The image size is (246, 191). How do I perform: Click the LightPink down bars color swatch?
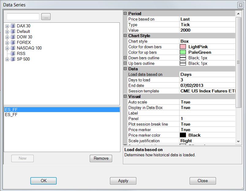click(x=183, y=47)
